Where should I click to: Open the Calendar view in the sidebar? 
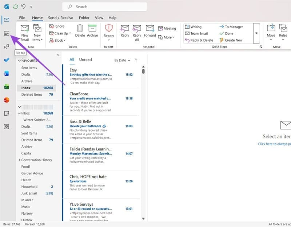7,33
